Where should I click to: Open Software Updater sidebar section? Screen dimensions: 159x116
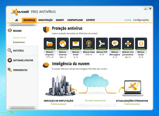click(23, 60)
